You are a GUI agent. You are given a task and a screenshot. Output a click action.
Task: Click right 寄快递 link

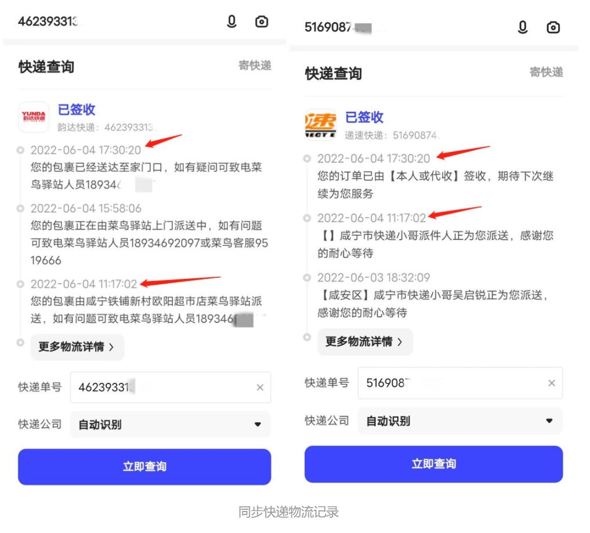click(x=546, y=72)
